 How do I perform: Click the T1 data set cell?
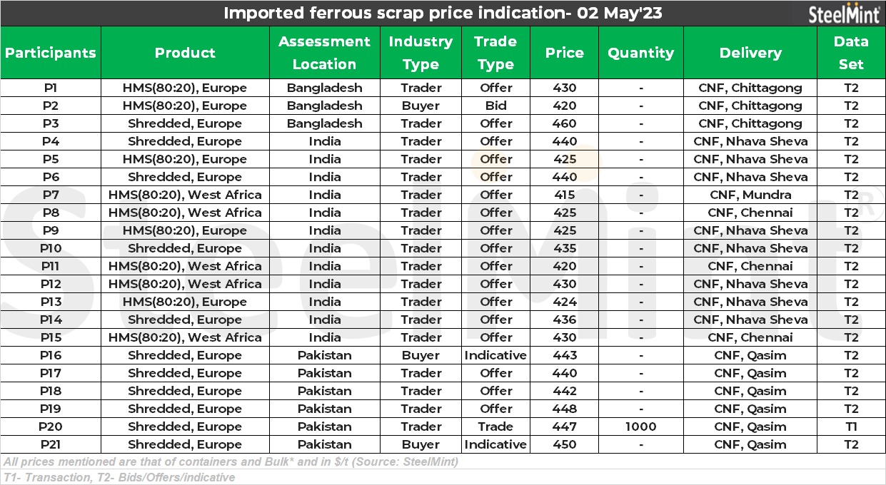pyautogui.click(x=851, y=427)
